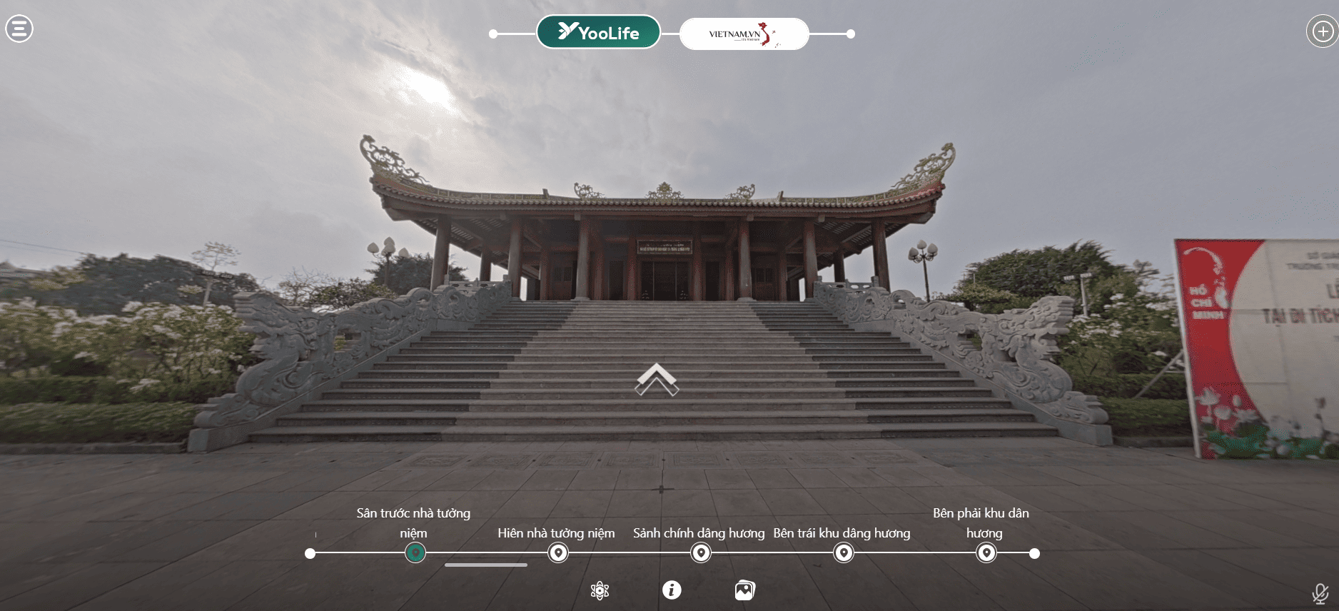This screenshot has width=1339, height=611.
Task: Open the hamburger menu icon
Action: (19, 29)
